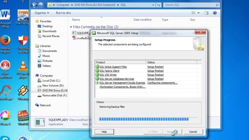Open Microsoft Office desktop shortcut
This screenshot has height=140, width=249.
pyautogui.click(x=5, y=19)
